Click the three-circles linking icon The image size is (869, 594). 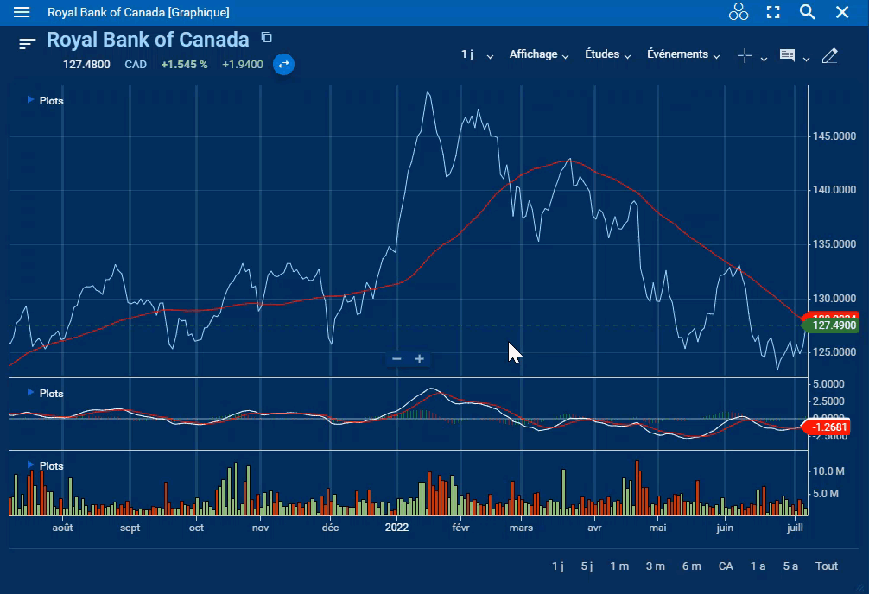[x=738, y=12]
